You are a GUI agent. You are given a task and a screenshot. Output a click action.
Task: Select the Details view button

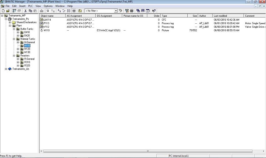click(x=74, y=11)
